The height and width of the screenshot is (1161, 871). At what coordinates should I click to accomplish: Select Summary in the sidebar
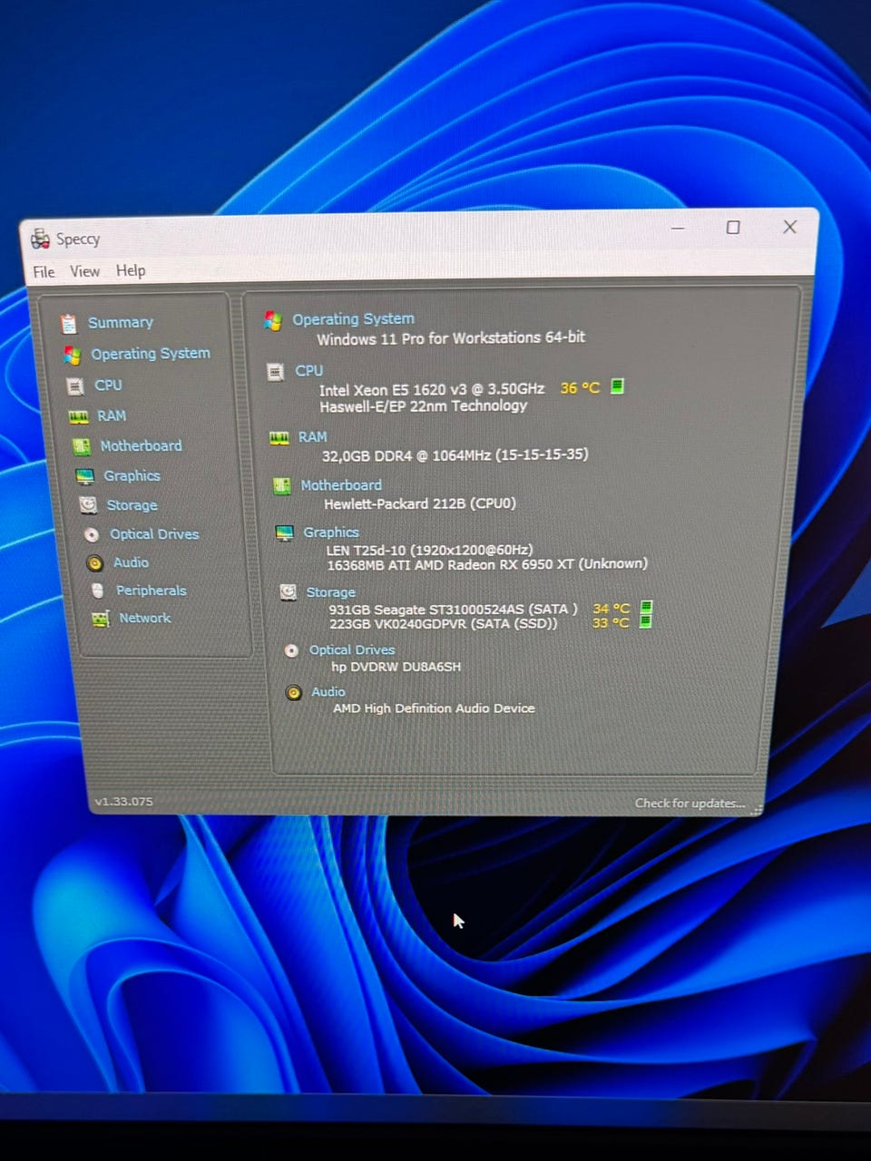[x=121, y=323]
